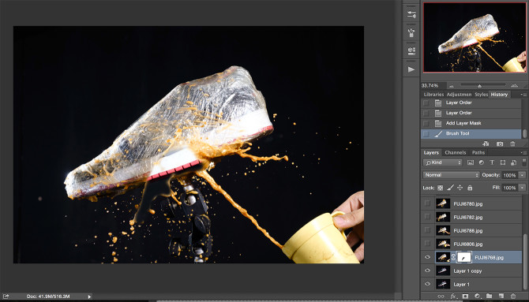This screenshot has width=529, height=302.
Task: Lock all padlock icon
Action: click(470, 188)
